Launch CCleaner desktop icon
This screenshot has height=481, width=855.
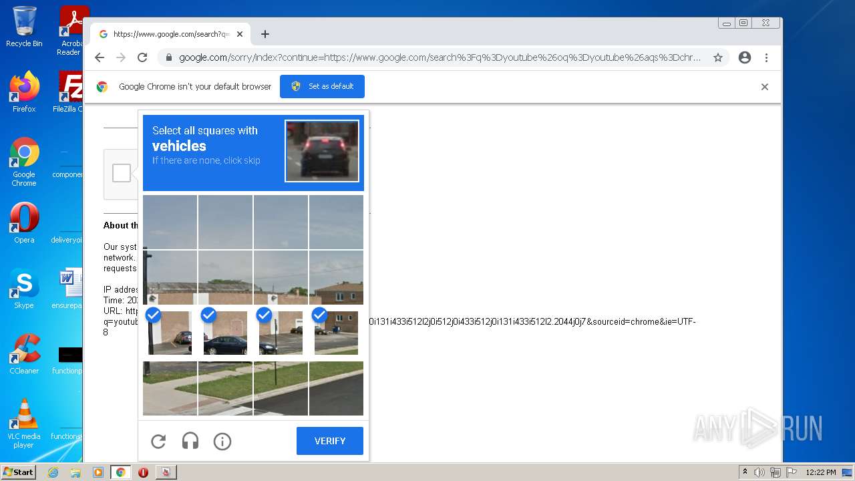tap(24, 354)
